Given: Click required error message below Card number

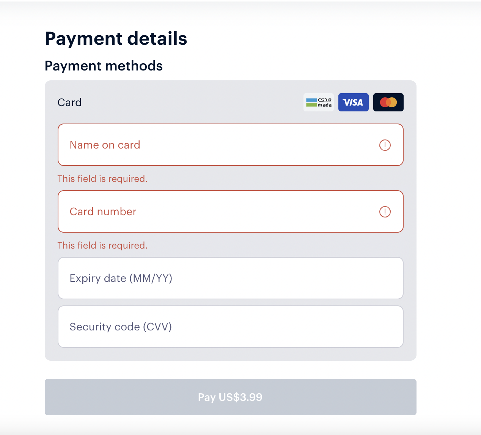Looking at the screenshot, I should coord(102,246).
